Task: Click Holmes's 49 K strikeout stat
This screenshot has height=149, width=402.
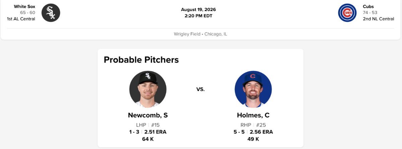Action: coord(253,139)
